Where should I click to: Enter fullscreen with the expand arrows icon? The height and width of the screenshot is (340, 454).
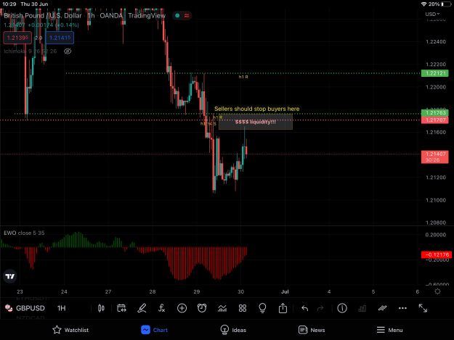pyautogui.click(x=423, y=308)
